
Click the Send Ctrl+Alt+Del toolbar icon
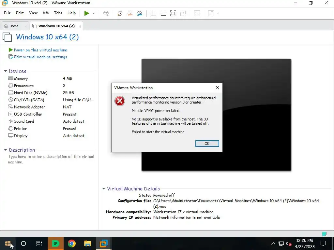(106, 13)
